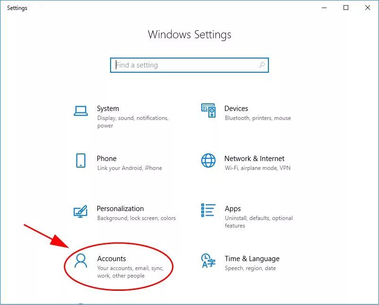Open Time & Language settings heading
Image resolution: width=379 pixels, height=305 pixels.
[x=252, y=259]
